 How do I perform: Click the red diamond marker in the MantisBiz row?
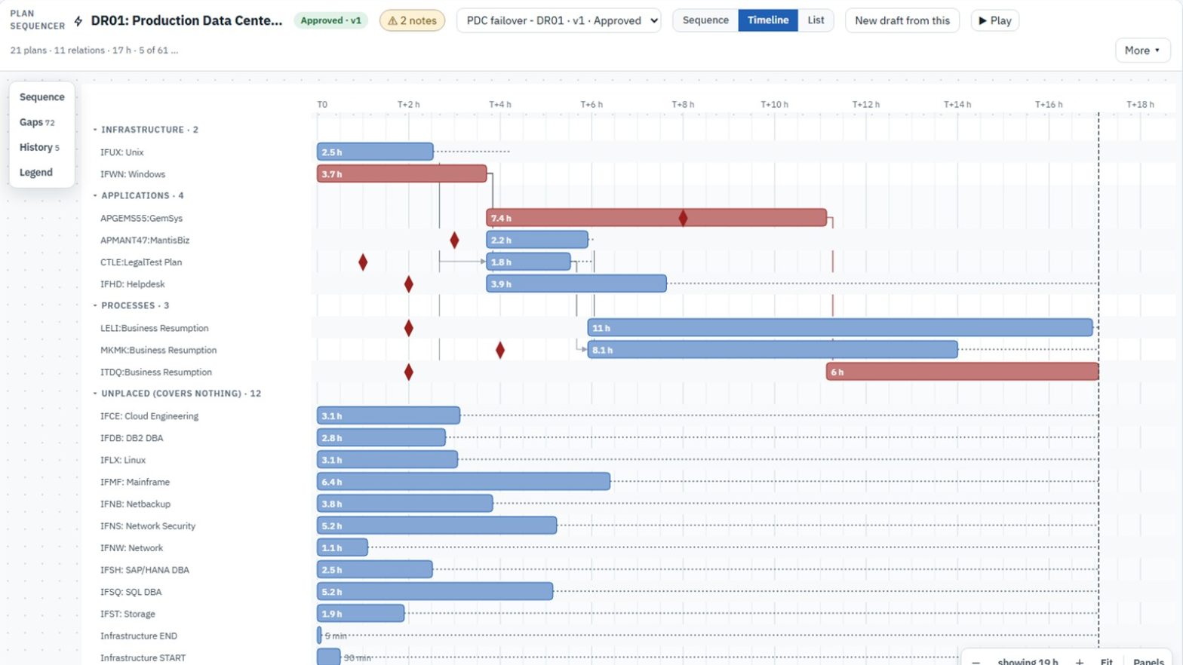[x=454, y=240]
